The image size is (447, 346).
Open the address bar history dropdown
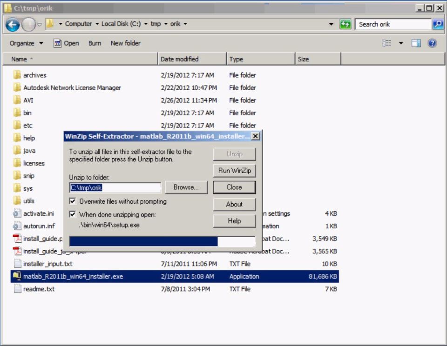point(331,24)
